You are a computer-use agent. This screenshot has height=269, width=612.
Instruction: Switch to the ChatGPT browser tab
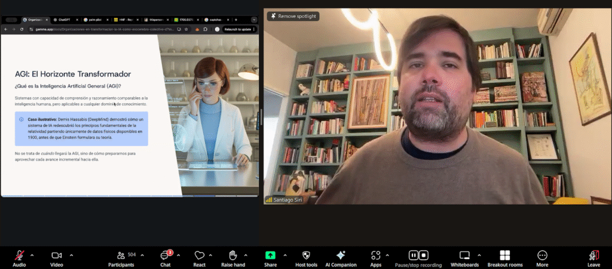[x=63, y=20]
